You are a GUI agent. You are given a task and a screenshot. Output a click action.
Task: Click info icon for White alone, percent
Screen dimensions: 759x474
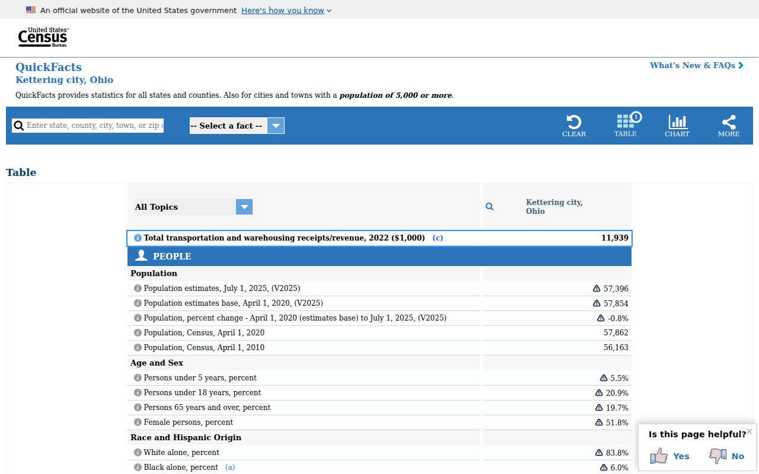[x=138, y=453]
